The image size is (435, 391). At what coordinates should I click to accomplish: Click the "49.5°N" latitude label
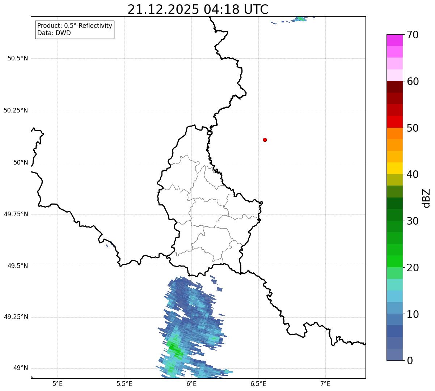18,266
